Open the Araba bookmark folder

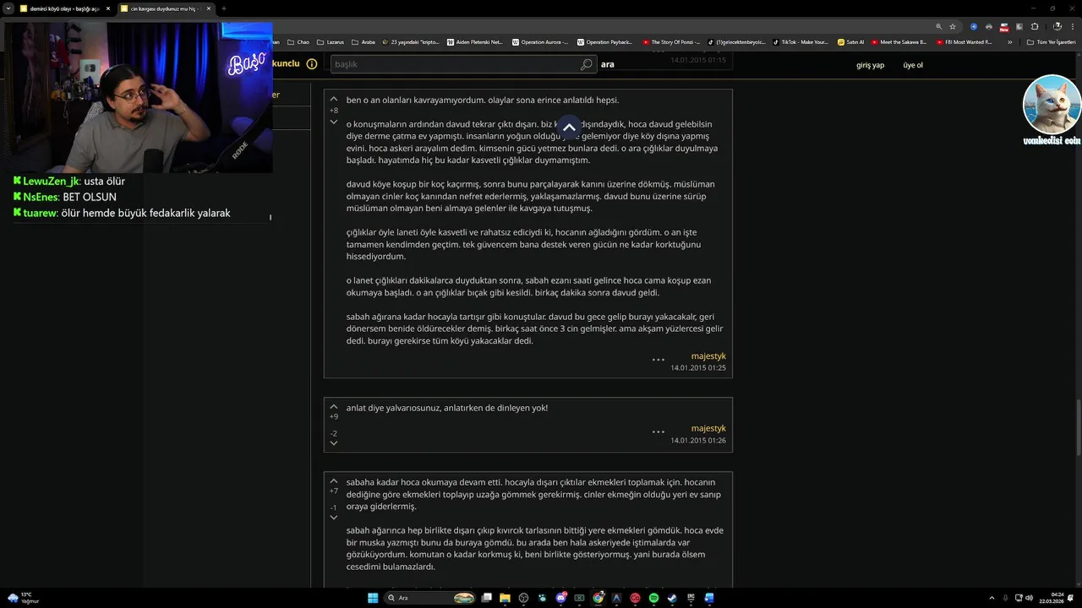[363, 42]
